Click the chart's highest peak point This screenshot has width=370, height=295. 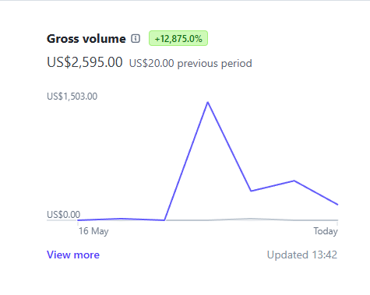point(208,102)
